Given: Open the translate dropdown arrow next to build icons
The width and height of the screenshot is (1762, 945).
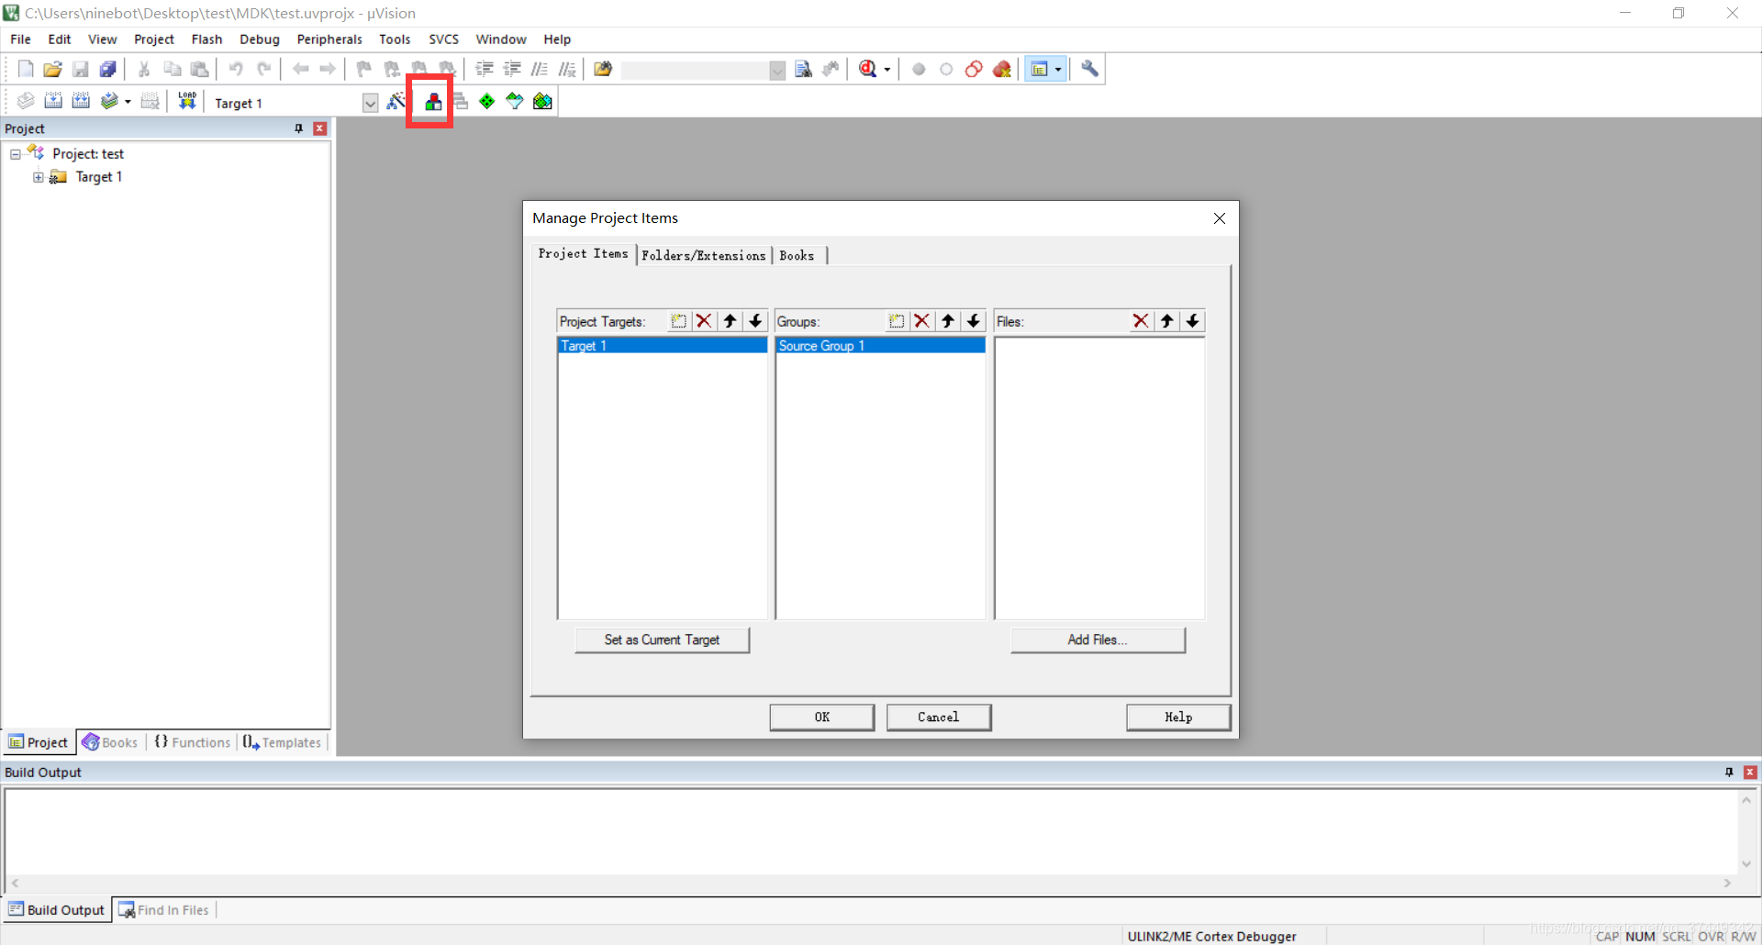Looking at the screenshot, I should tap(128, 102).
